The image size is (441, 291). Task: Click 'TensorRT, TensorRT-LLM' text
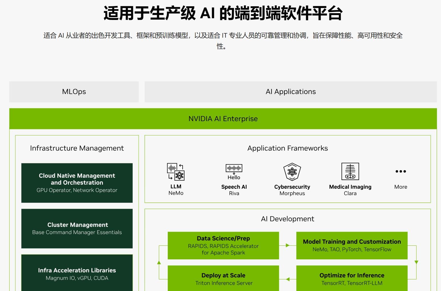352,283
